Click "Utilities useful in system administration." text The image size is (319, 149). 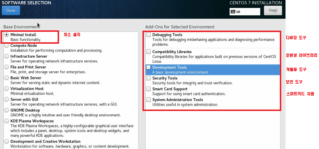(185, 105)
